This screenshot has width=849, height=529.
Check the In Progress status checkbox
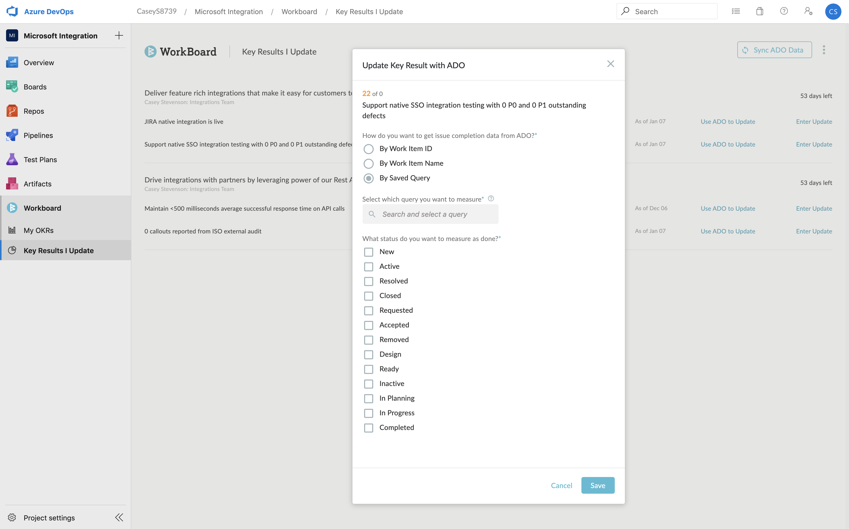click(368, 413)
